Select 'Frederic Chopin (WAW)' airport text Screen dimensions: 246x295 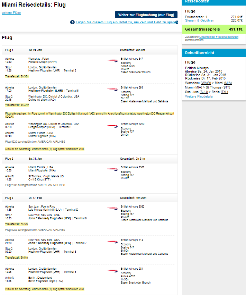click(x=43, y=62)
